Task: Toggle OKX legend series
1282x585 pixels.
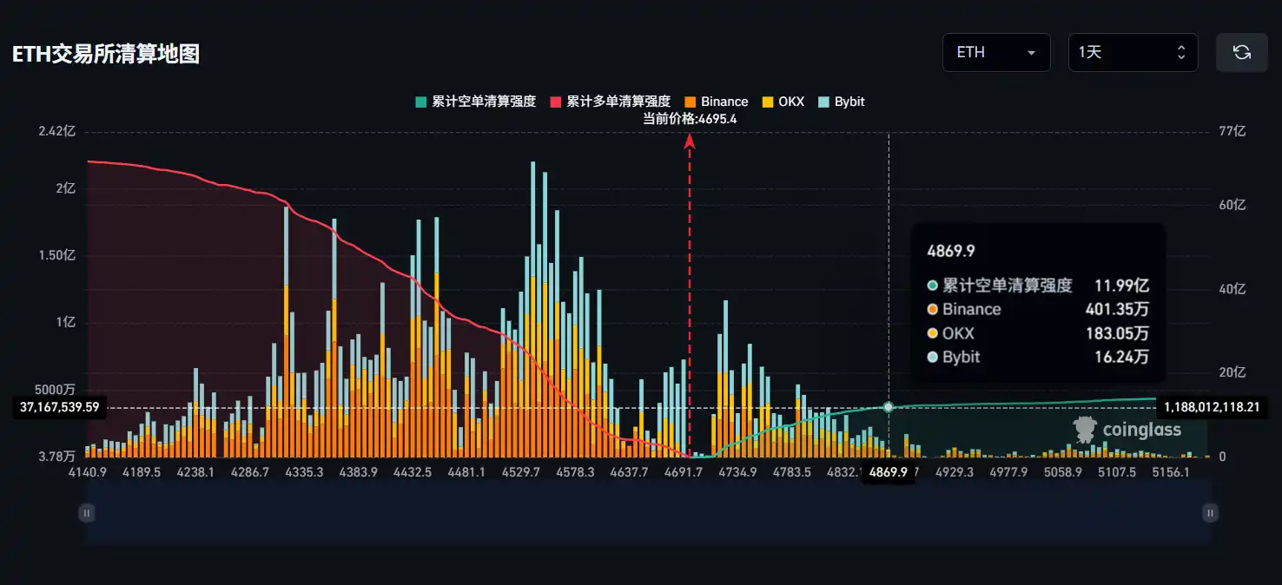Action: tap(782, 102)
